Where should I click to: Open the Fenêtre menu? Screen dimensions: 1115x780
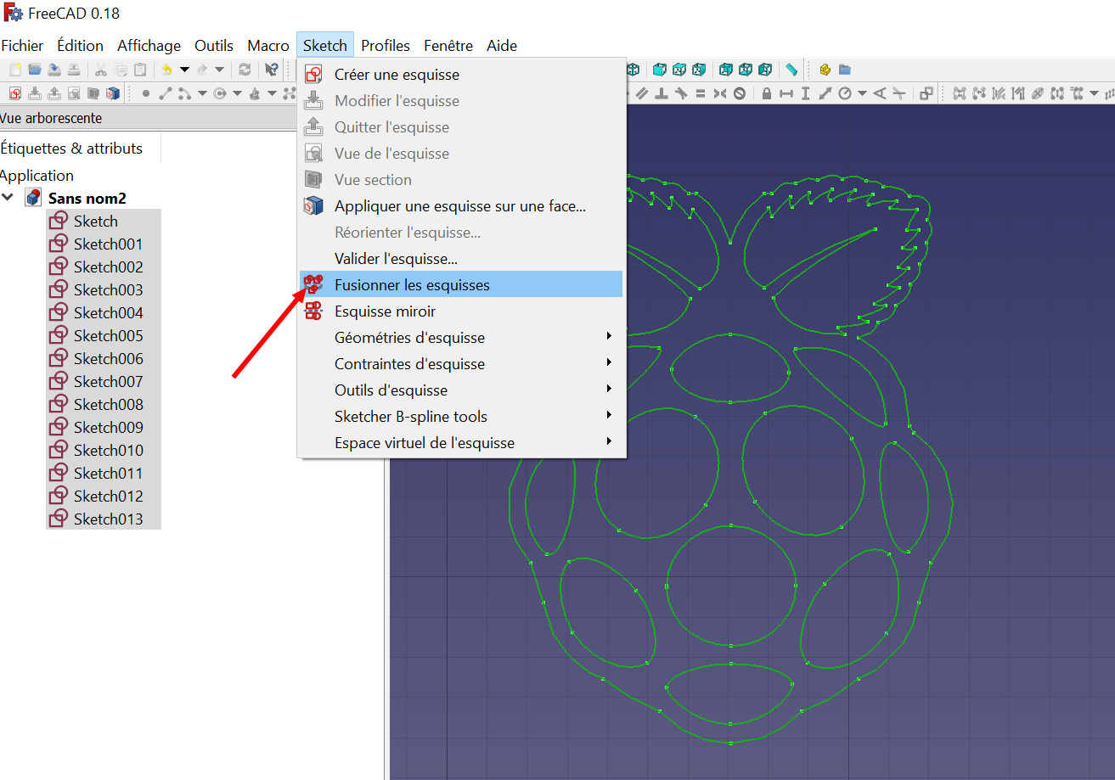448,46
